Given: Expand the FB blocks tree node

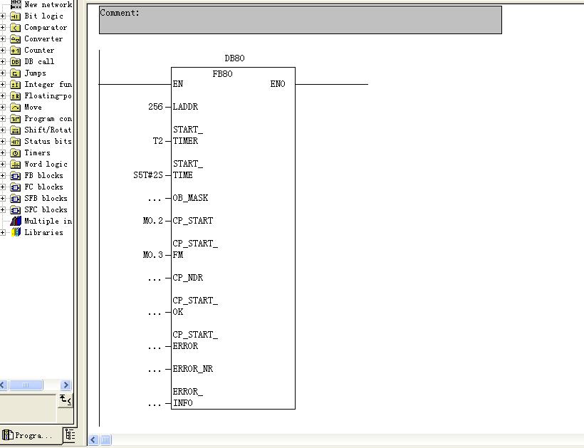Looking at the screenshot, I should [3, 176].
